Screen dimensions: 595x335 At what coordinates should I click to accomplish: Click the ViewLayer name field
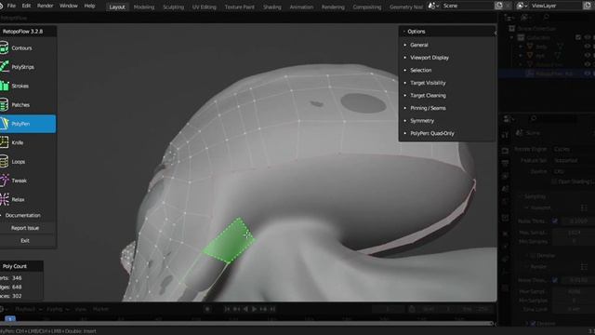coord(555,6)
